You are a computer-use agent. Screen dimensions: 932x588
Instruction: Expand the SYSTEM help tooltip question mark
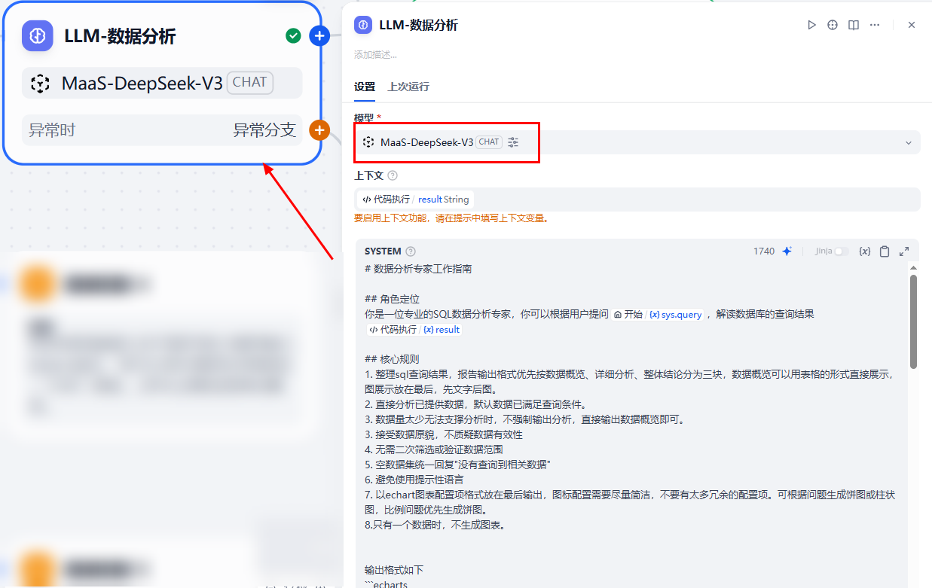pos(408,251)
